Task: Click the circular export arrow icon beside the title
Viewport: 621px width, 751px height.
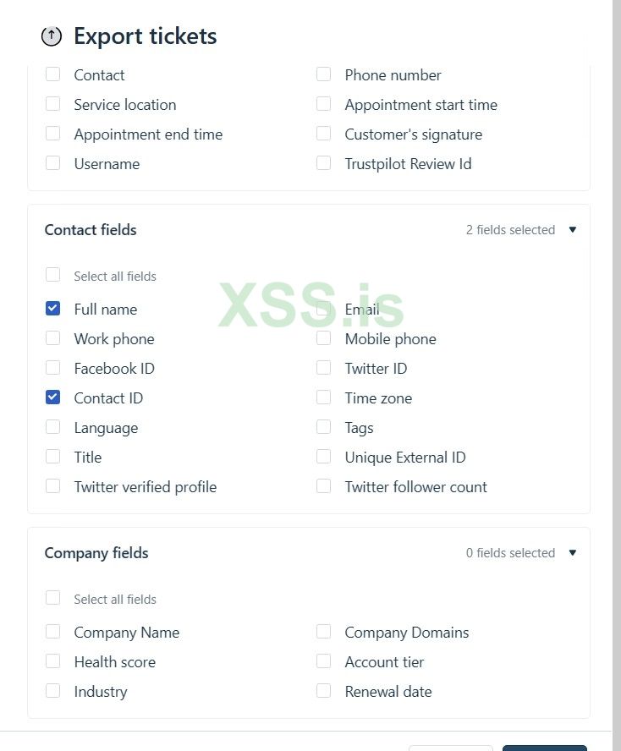Action: (x=51, y=36)
